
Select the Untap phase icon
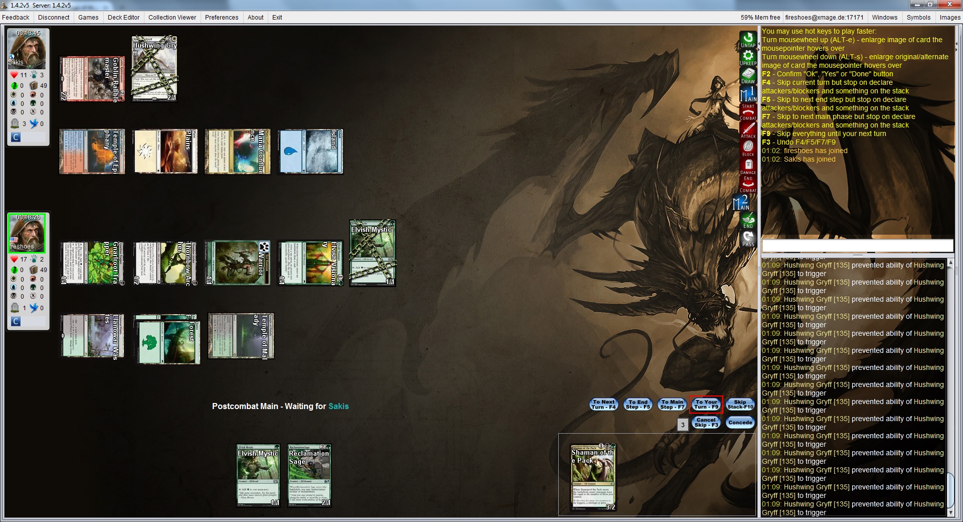[x=748, y=40]
